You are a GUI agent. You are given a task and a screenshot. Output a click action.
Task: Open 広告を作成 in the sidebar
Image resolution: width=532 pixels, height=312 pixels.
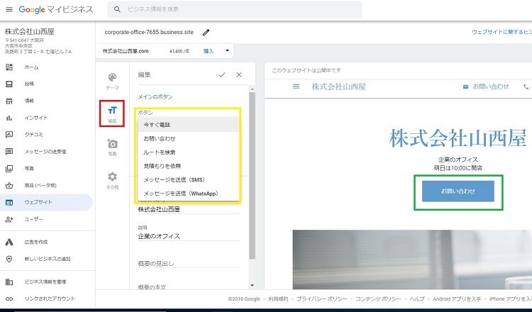tap(36, 242)
